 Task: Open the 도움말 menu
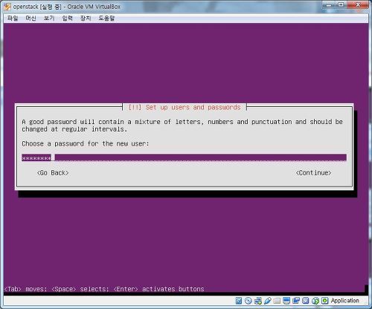coord(106,18)
